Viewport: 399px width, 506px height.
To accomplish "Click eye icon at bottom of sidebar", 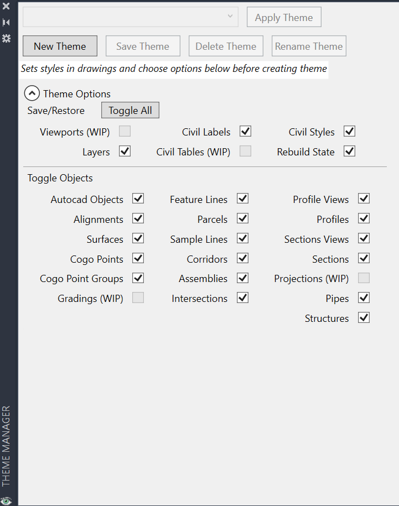I will click(x=6, y=500).
